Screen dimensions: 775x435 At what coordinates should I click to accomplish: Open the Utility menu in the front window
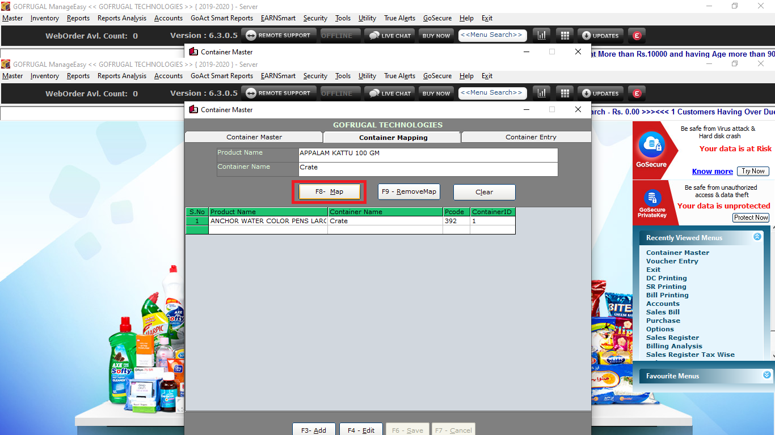tap(367, 76)
